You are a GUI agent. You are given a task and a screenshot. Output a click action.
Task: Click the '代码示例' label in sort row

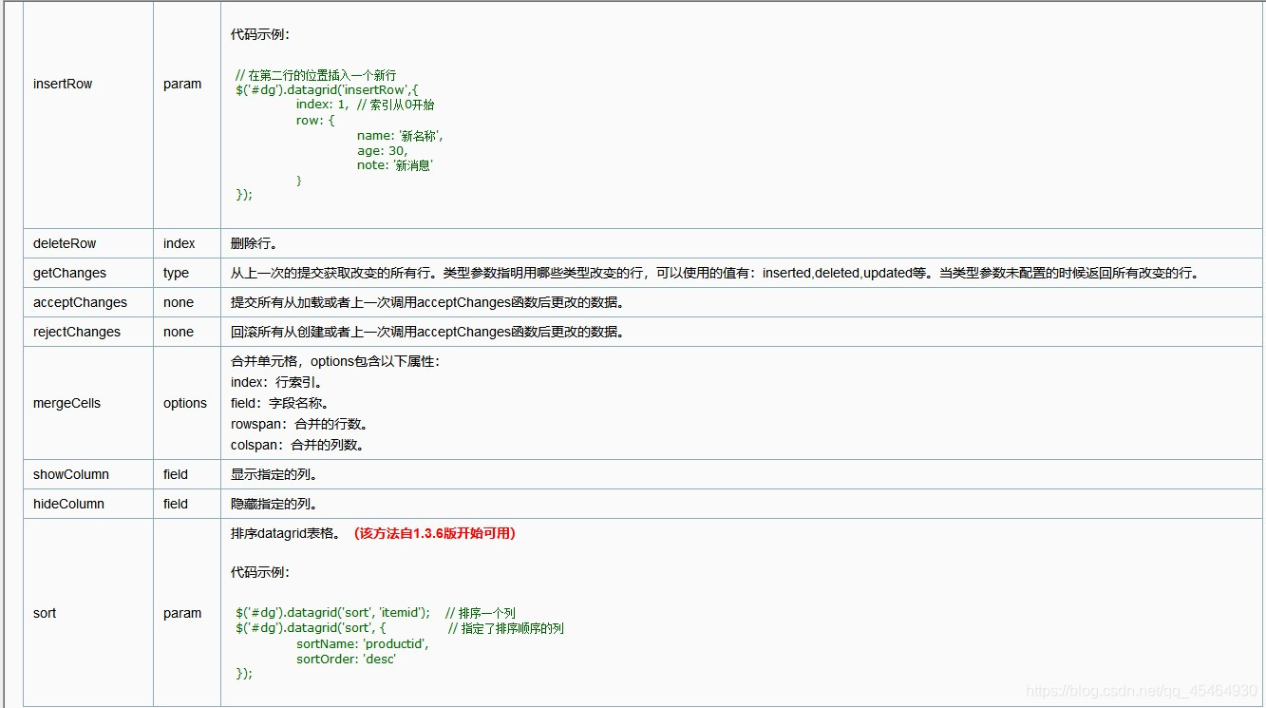pos(260,572)
